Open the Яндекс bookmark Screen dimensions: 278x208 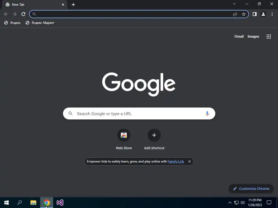(x=12, y=23)
